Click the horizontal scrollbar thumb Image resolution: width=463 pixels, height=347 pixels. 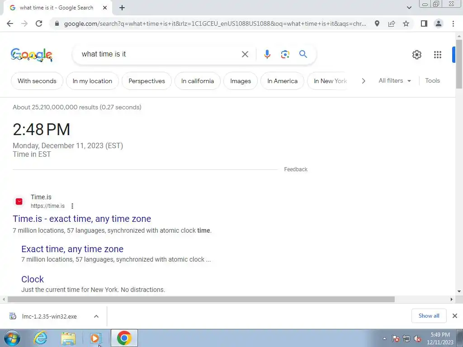[201, 300]
